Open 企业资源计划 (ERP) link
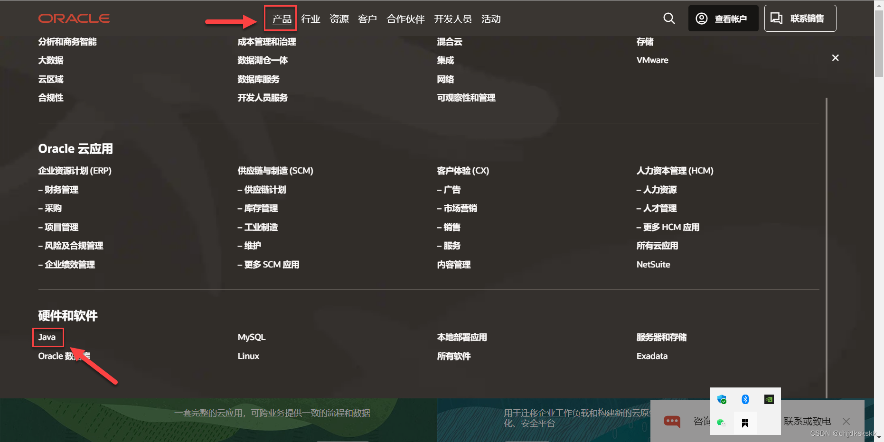The height and width of the screenshot is (442, 884). [x=75, y=171]
